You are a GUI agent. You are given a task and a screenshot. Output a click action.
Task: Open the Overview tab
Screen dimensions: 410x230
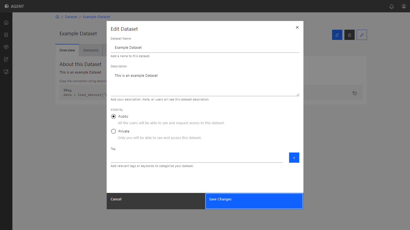tap(67, 50)
